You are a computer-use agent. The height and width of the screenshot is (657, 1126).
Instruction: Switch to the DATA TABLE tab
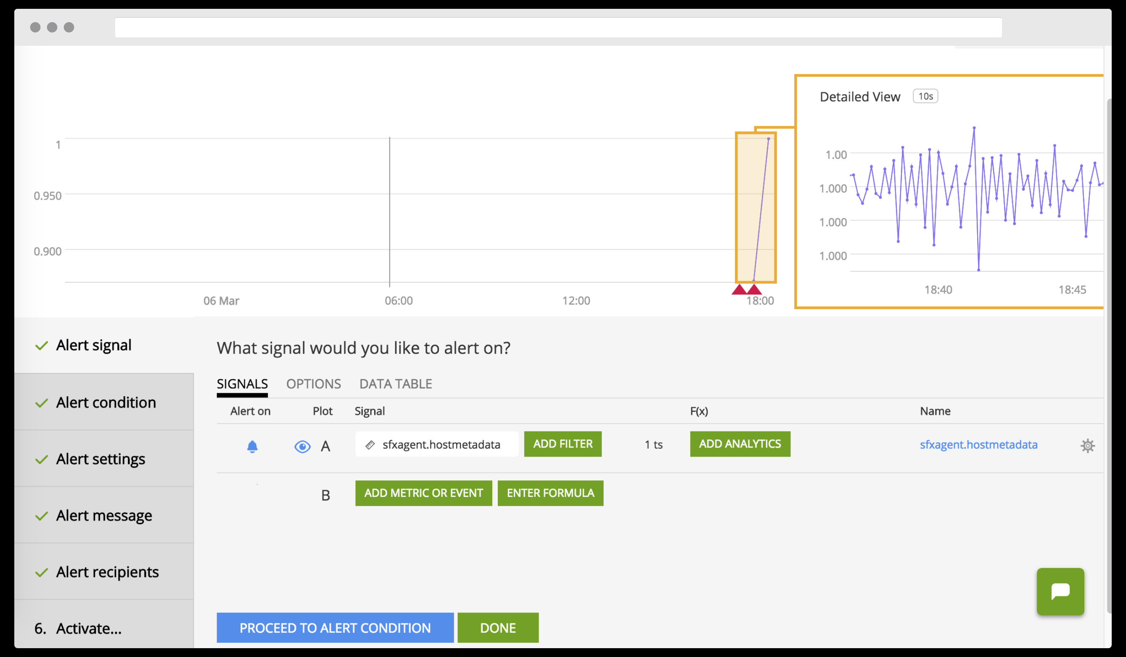[395, 384]
